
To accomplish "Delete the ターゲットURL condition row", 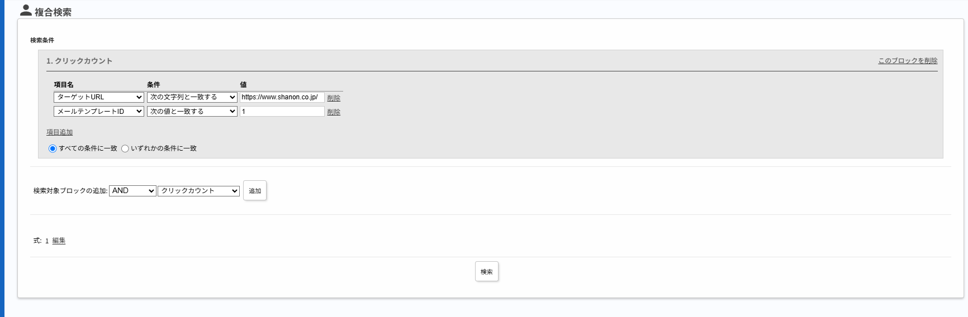I will pyautogui.click(x=334, y=98).
